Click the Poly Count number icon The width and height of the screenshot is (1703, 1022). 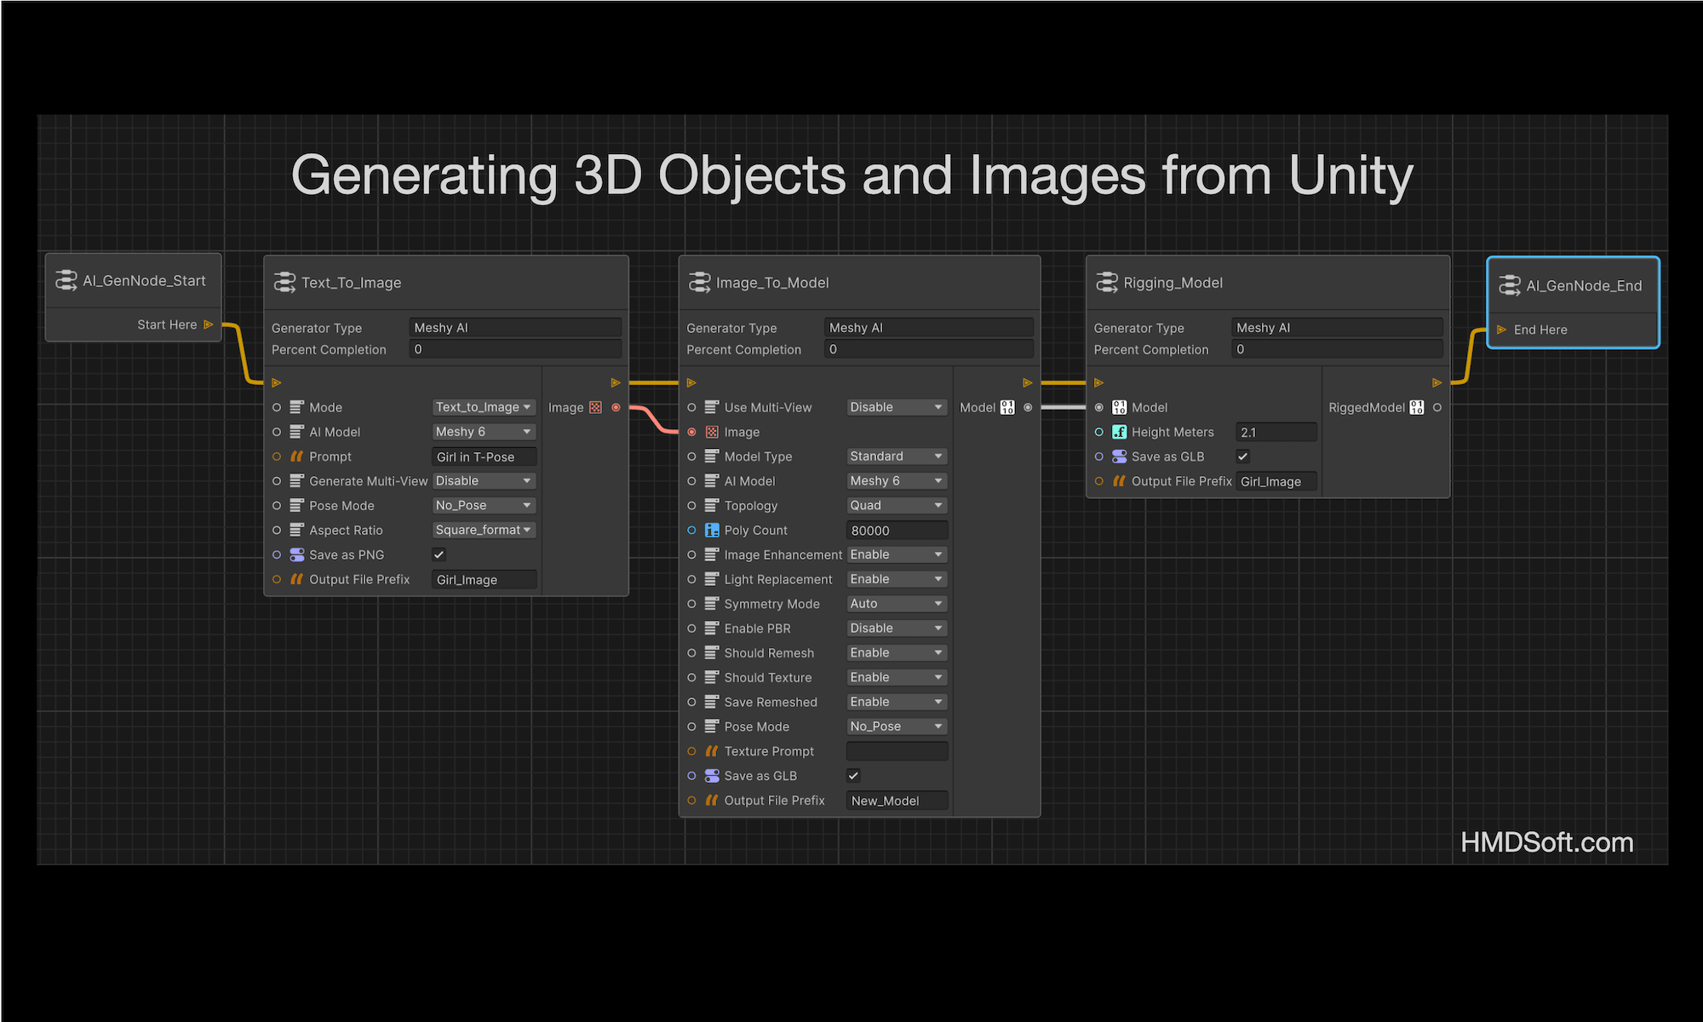712,531
